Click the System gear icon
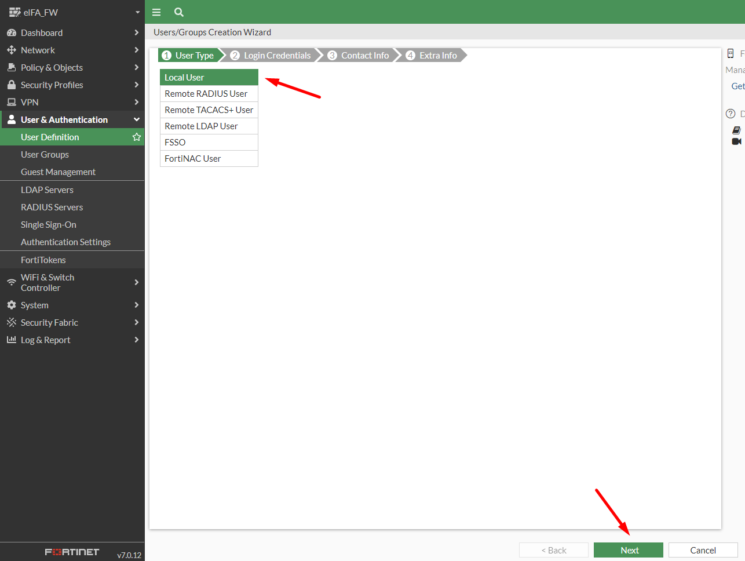745x561 pixels. click(x=11, y=305)
